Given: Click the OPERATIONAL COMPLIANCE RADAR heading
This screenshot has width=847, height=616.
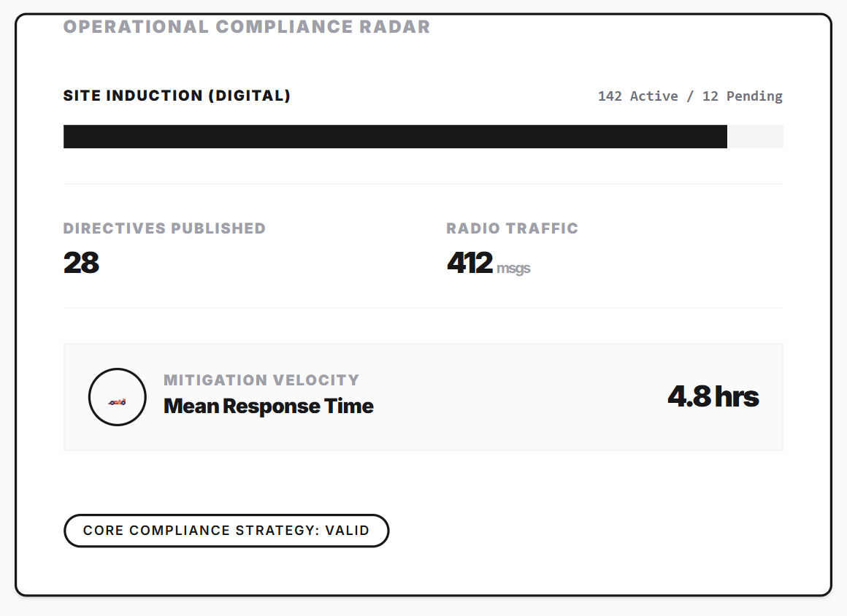Looking at the screenshot, I should [x=247, y=26].
